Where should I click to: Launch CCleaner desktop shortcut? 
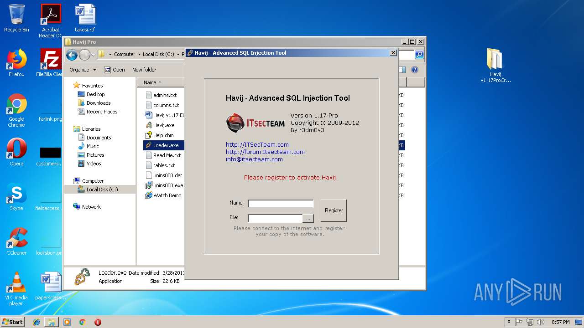[16, 241]
